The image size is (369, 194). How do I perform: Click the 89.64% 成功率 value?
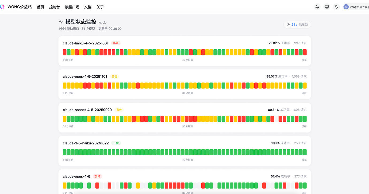click(279, 110)
